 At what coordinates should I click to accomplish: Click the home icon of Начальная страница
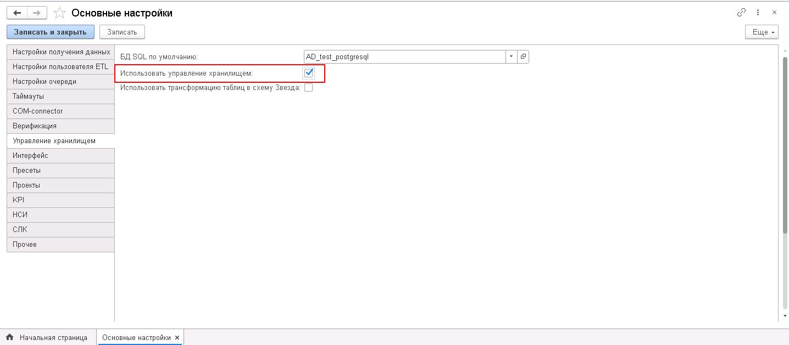pos(9,337)
